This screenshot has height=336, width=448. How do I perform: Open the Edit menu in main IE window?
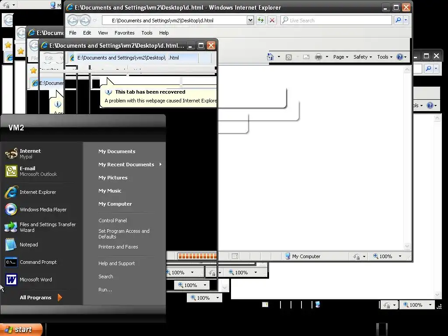pyautogui.click(x=87, y=33)
